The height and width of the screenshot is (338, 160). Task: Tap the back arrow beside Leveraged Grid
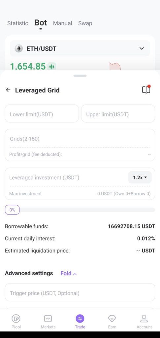point(8,90)
